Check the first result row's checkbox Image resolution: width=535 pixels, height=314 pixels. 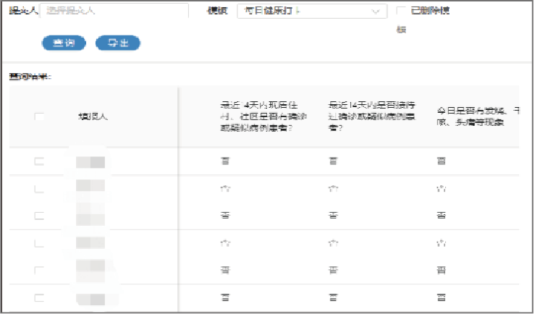point(39,162)
